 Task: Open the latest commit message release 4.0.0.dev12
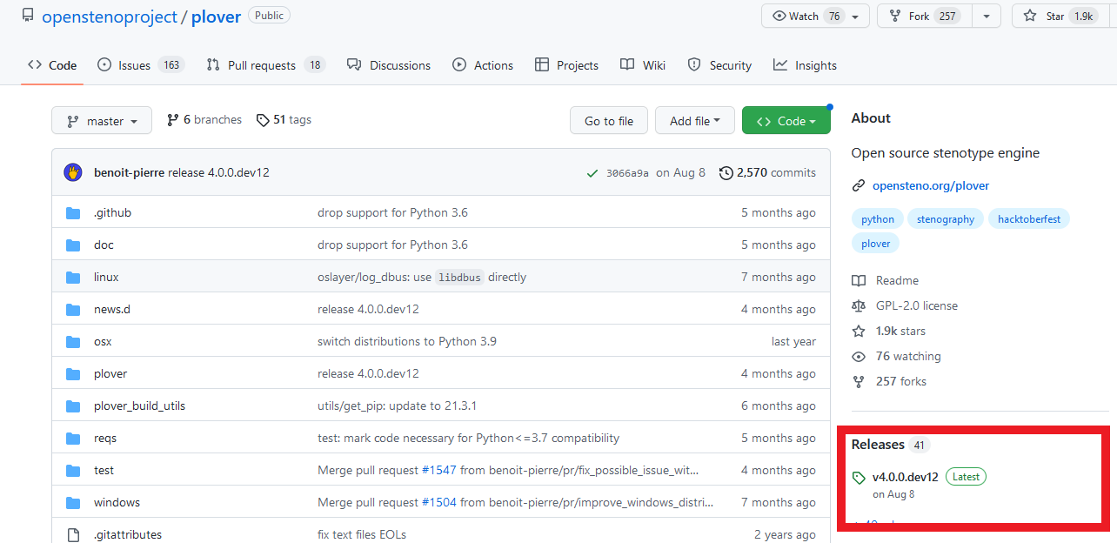pyautogui.click(x=218, y=172)
